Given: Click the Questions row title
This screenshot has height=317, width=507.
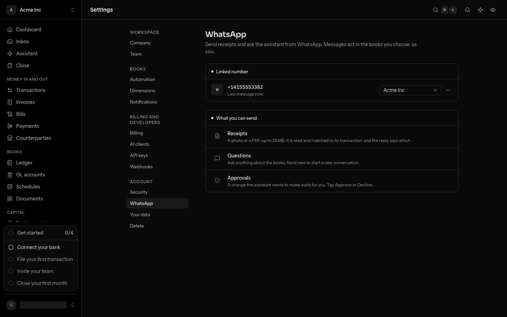Looking at the screenshot, I should [x=239, y=156].
